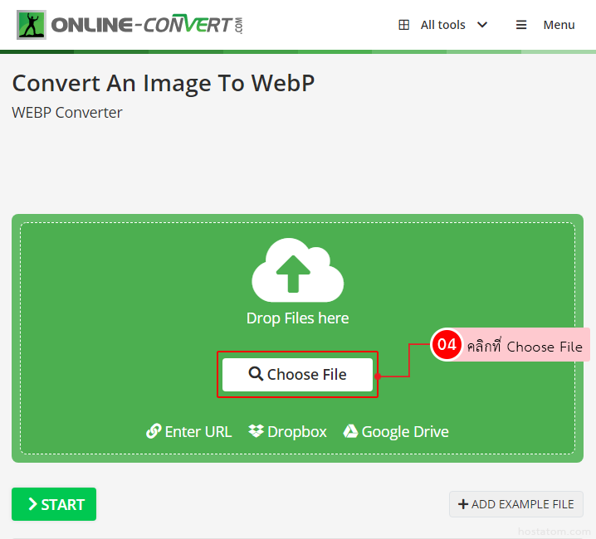Click the ADD EXAMPLE FILE button

pyautogui.click(x=515, y=504)
